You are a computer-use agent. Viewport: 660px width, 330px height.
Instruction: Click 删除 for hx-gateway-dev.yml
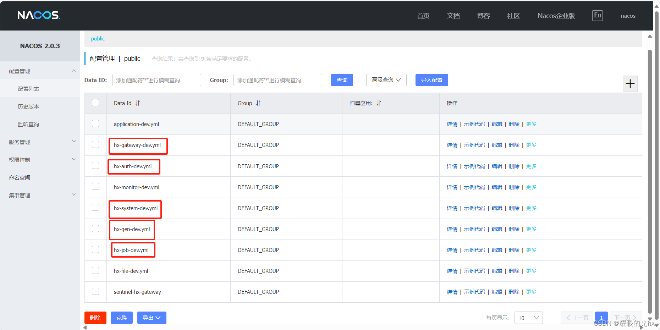click(514, 145)
